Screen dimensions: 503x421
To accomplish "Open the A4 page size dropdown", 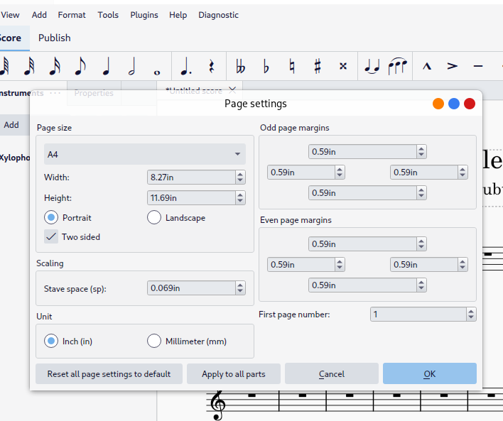I will tap(145, 154).
